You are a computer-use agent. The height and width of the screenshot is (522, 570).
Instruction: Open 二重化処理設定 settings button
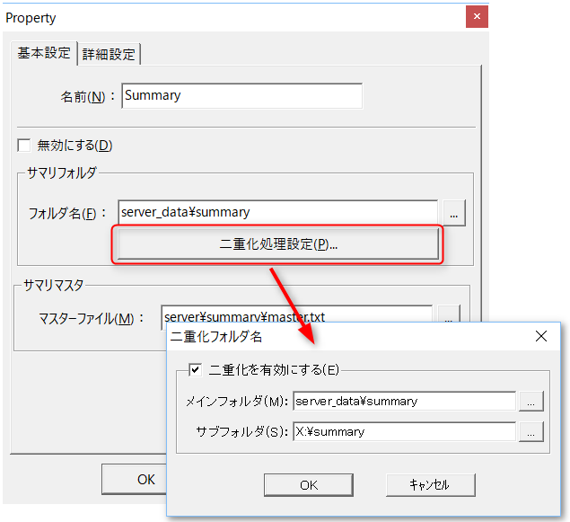pyautogui.click(x=278, y=244)
